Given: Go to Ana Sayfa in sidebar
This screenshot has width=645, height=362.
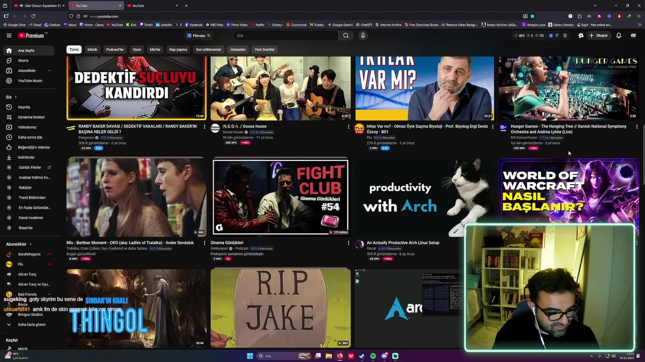Looking at the screenshot, I should click(x=28, y=51).
